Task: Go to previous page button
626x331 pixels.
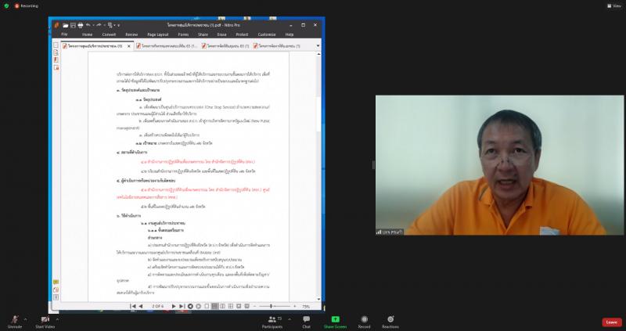Action: 141,306
